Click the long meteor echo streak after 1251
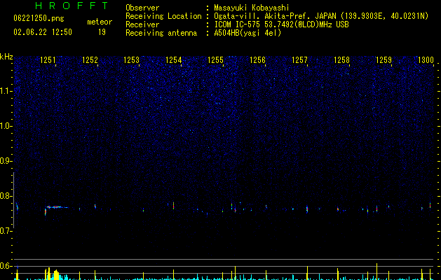The height and width of the screenshot is (280, 441). (x=57, y=207)
